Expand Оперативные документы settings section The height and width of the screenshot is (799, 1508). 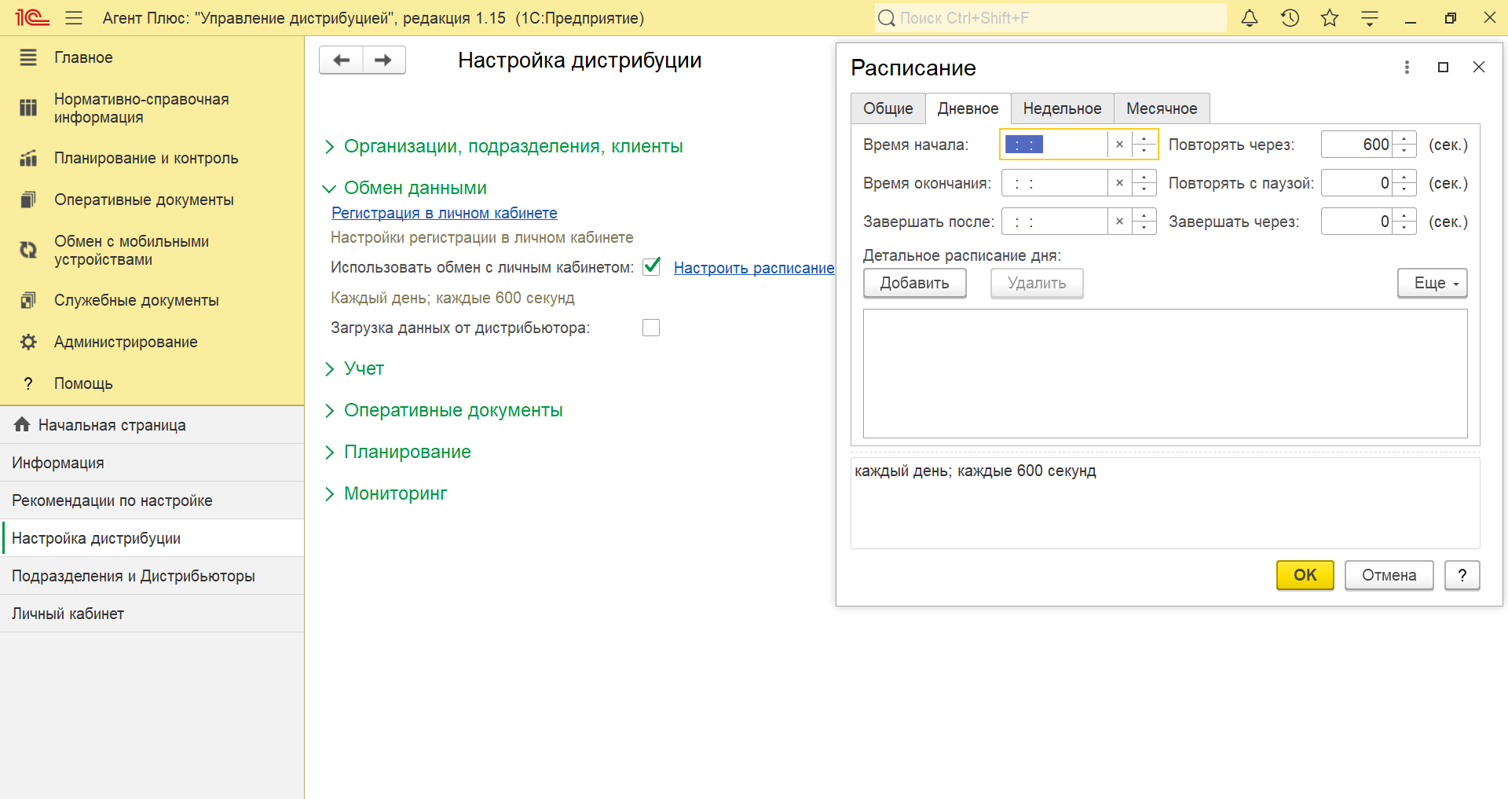coord(329,411)
